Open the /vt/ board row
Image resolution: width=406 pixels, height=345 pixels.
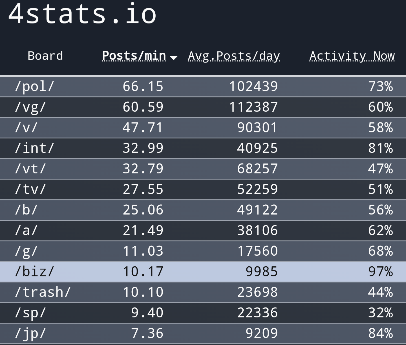pyautogui.click(x=203, y=169)
